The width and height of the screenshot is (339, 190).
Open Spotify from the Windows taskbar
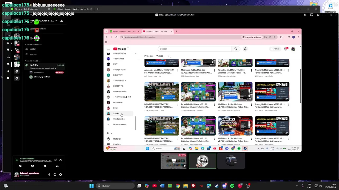(x=232, y=186)
